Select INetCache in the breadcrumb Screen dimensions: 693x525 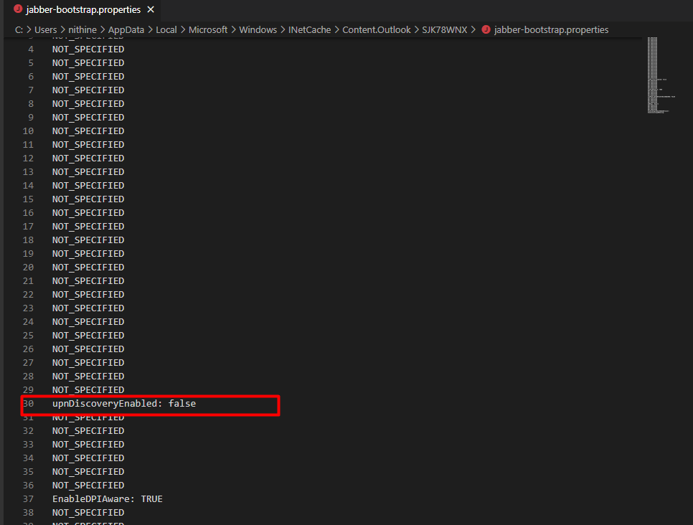309,29
